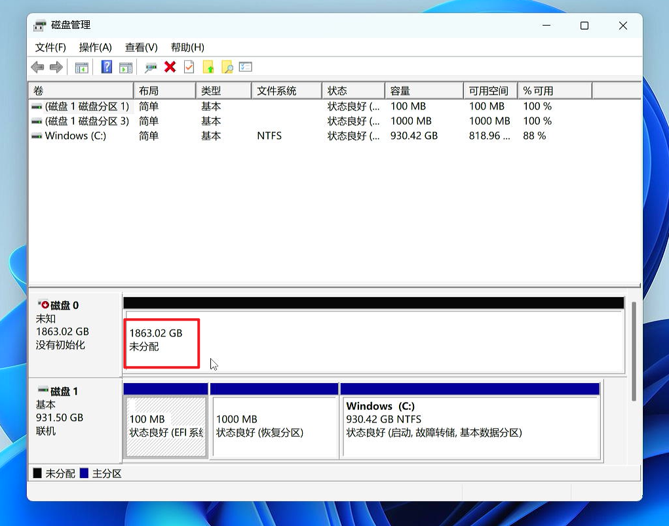The width and height of the screenshot is (669, 526).
Task: Maximize the 磁盘管理 window
Action: tap(584, 25)
